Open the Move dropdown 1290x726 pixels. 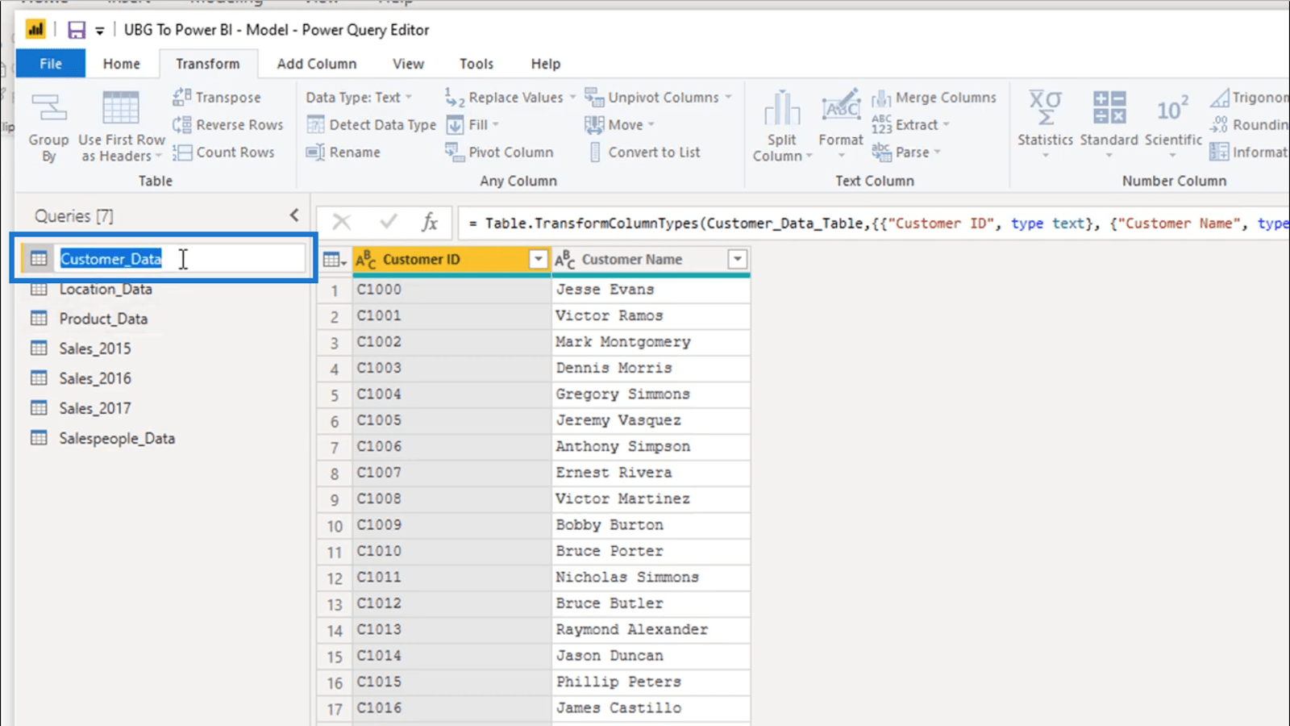point(619,125)
